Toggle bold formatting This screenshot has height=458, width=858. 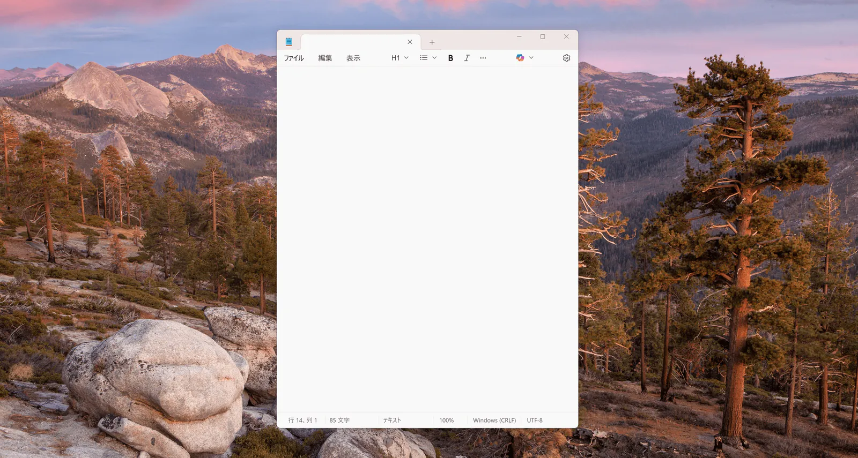tap(450, 58)
